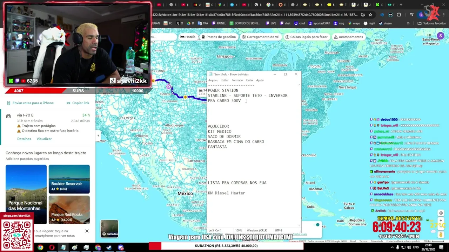Click 'AQUECEDOR' line in Notepad
The image size is (449, 252).
218,126
